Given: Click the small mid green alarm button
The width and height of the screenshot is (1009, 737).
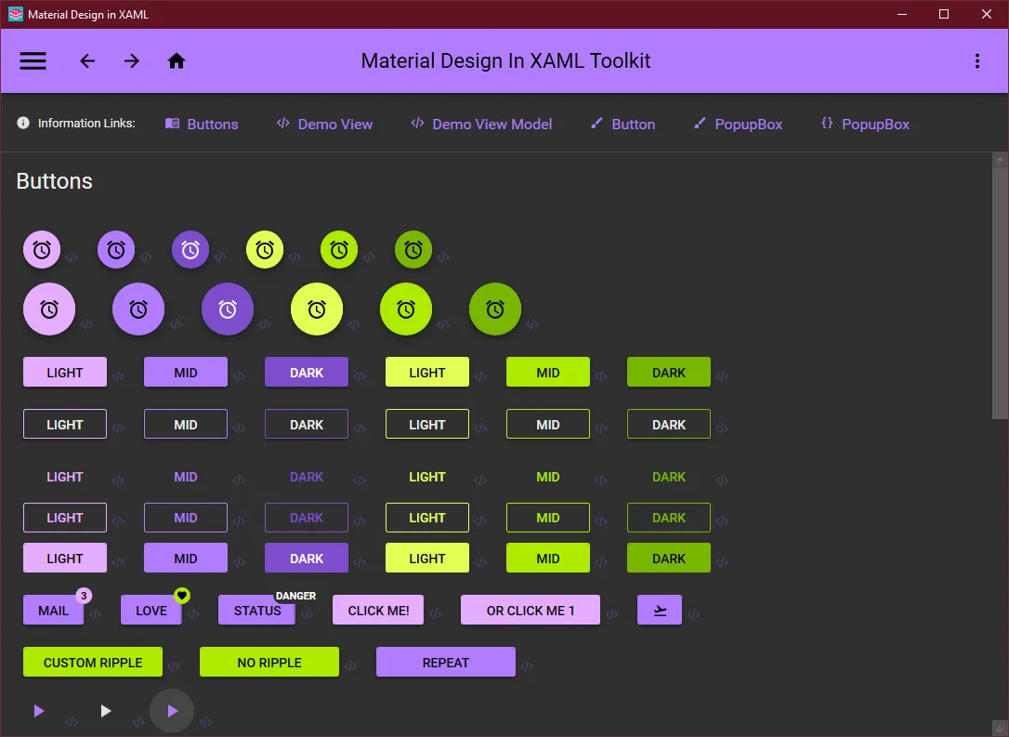Looking at the screenshot, I should tap(339, 250).
